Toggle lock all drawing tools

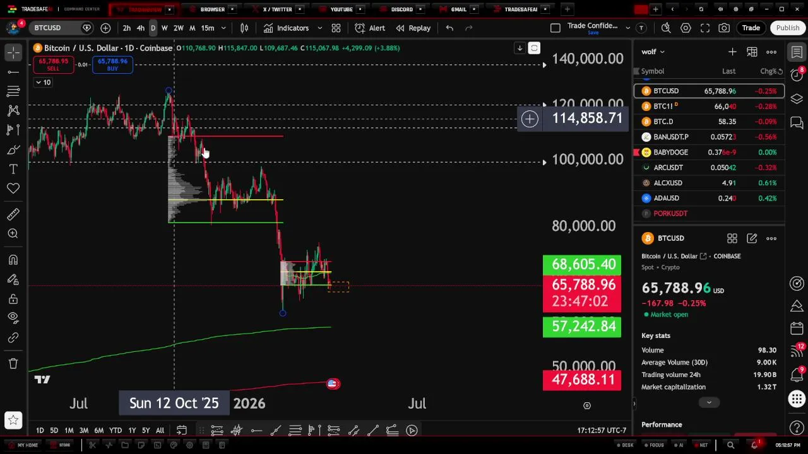point(13,299)
